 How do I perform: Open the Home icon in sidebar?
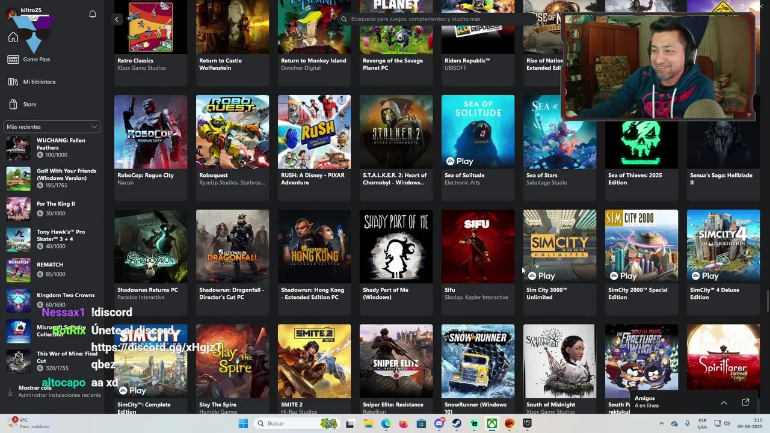point(13,37)
